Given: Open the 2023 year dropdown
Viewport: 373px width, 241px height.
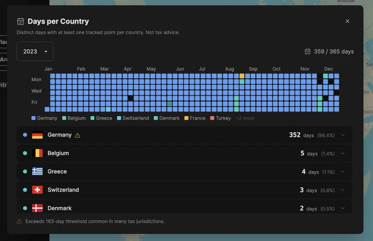Looking at the screenshot, I should tap(35, 51).
